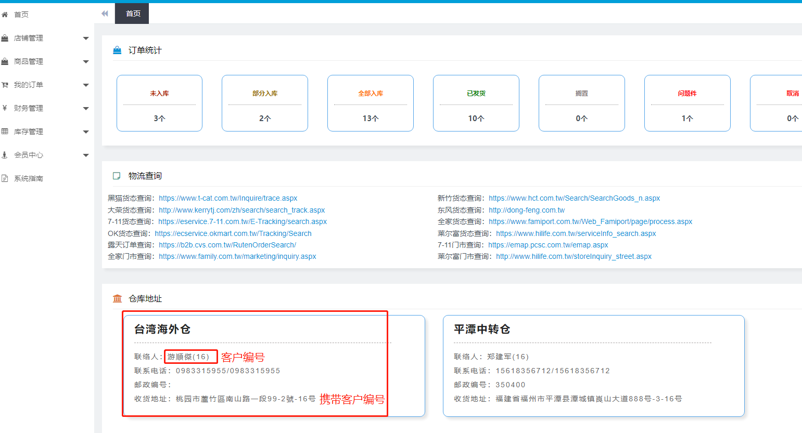Open the ecservice.okmart.com.tw link

pyautogui.click(x=233, y=233)
